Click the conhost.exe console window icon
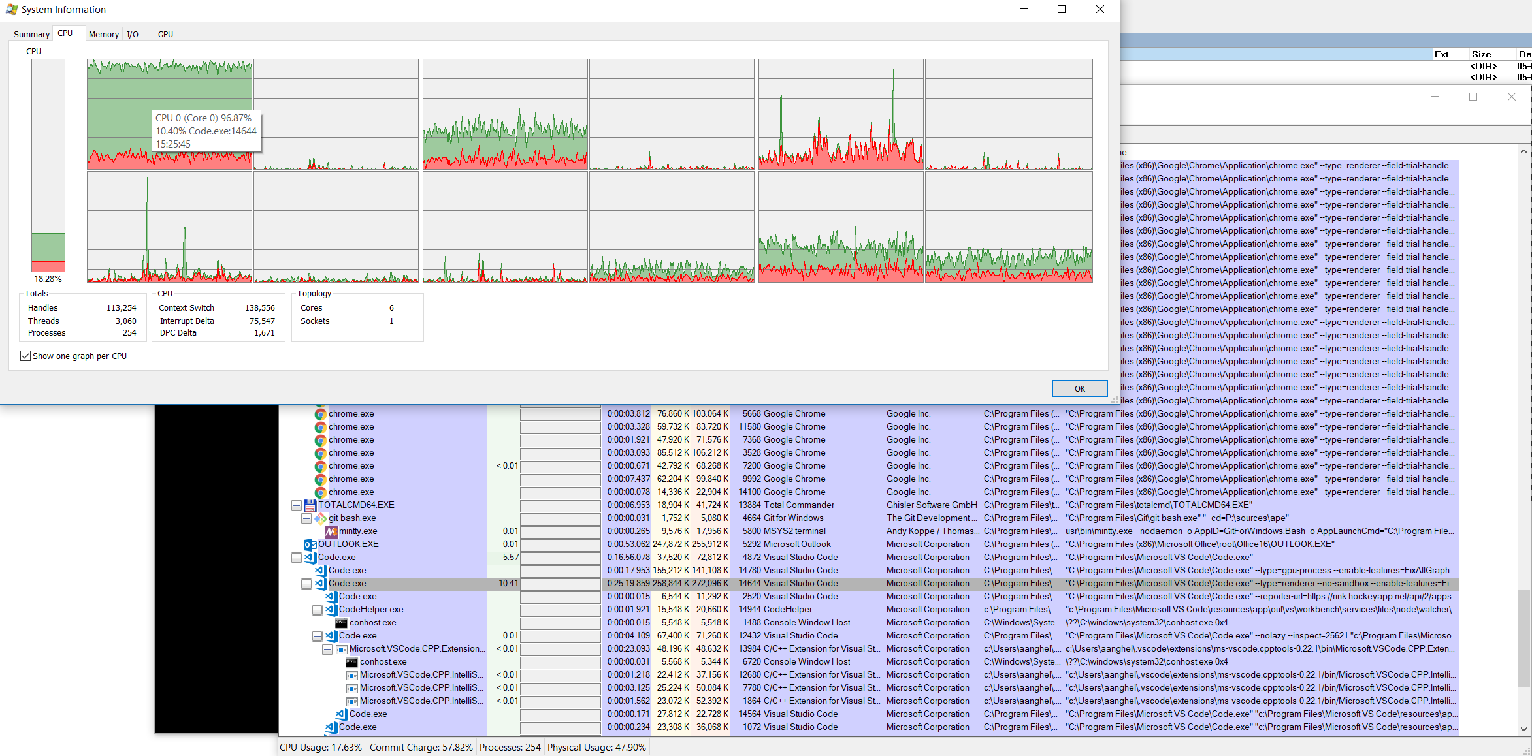1532x756 pixels. [x=340, y=622]
